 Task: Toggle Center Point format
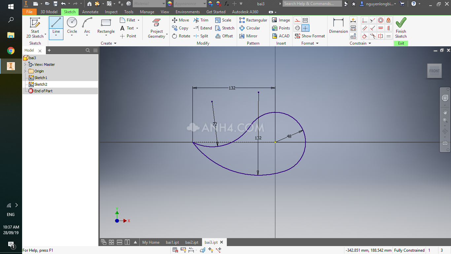(305, 28)
